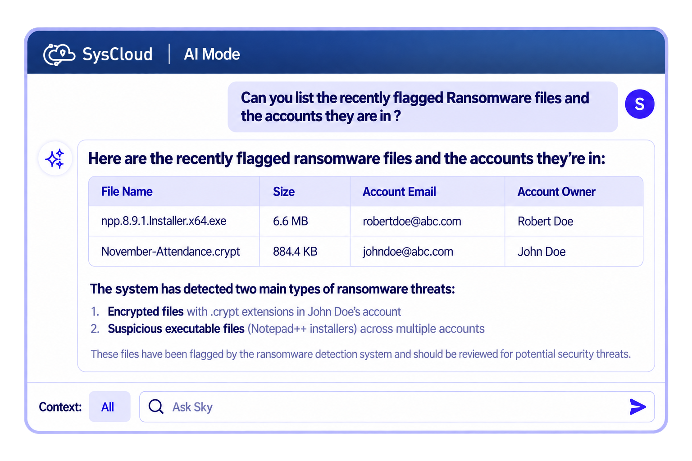Click the purple S user avatar
Viewport: 692px width, 461px height.
(639, 104)
